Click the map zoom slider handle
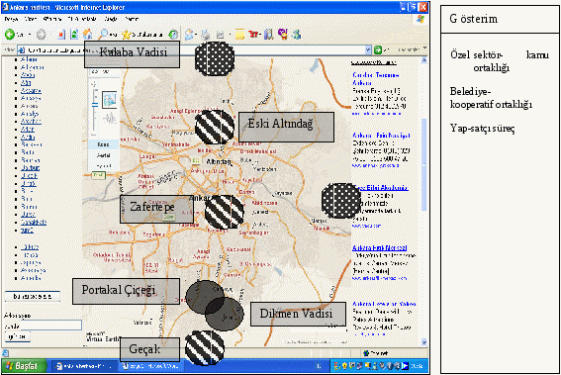Image resolution: width=561 pixels, height=375 pixels. pos(95,105)
